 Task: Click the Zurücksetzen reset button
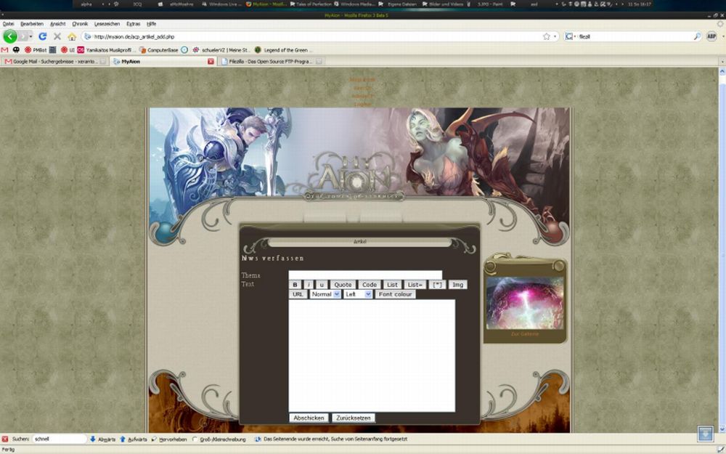[x=354, y=418]
